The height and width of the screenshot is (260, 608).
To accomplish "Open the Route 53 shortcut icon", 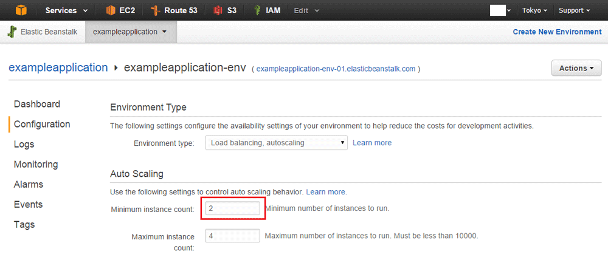I will pyautogui.click(x=156, y=10).
